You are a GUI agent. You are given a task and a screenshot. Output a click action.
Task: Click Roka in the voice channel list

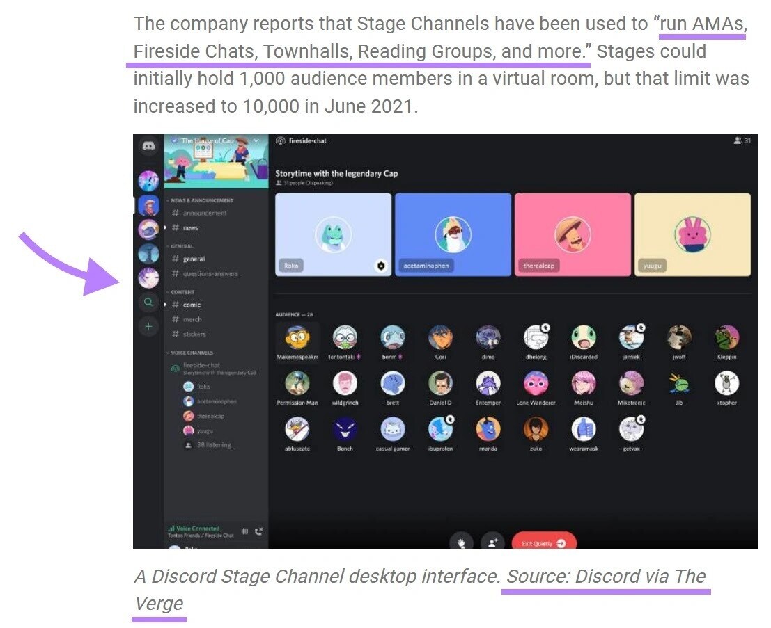[196, 387]
